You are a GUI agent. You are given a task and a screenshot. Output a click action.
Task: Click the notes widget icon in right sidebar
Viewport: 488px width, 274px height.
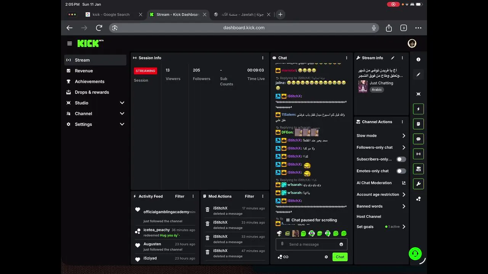tap(418, 124)
